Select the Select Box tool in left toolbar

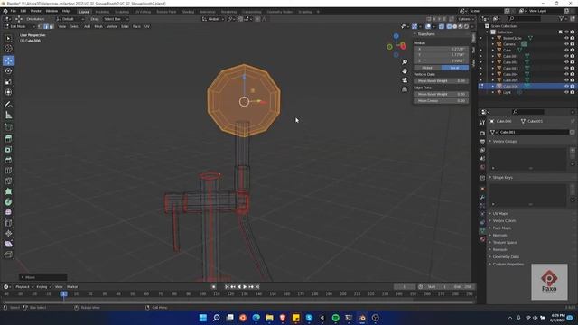click(x=8, y=38)
